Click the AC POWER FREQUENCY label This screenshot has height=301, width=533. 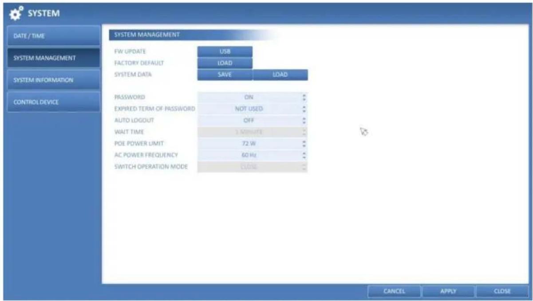pyautogui.click(x=146, y=155)
